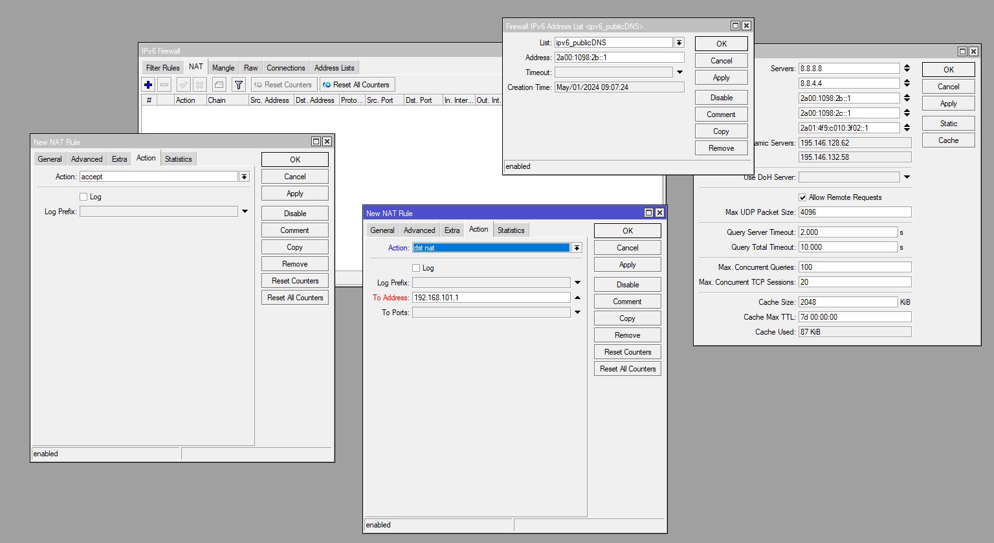Screen dimensions: 994x543
Task: Enable the selected firewall rule
Action: pyautogui.click(x=183, y=84)
